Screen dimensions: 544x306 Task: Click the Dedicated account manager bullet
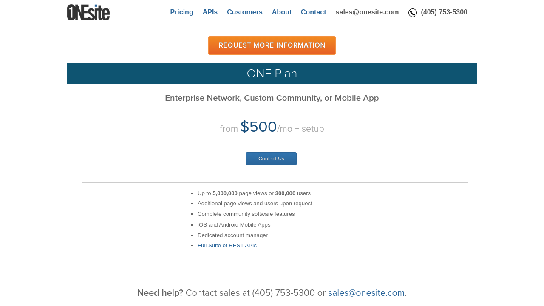(232, 235)
